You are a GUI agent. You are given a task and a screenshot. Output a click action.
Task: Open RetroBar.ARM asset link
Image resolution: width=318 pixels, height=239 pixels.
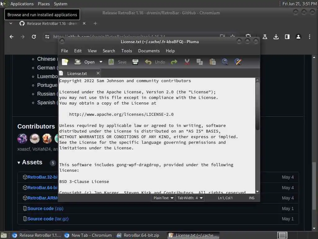point(42,198)
